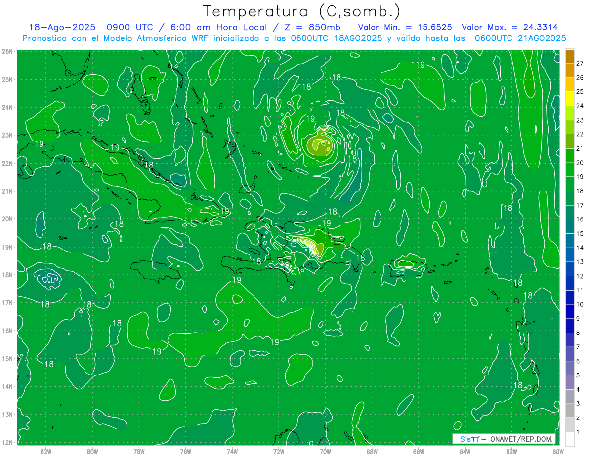The width and height of the screenshot is (593, 458).
Task: Click the colorbar legend value 10
Action: (580, 304)
